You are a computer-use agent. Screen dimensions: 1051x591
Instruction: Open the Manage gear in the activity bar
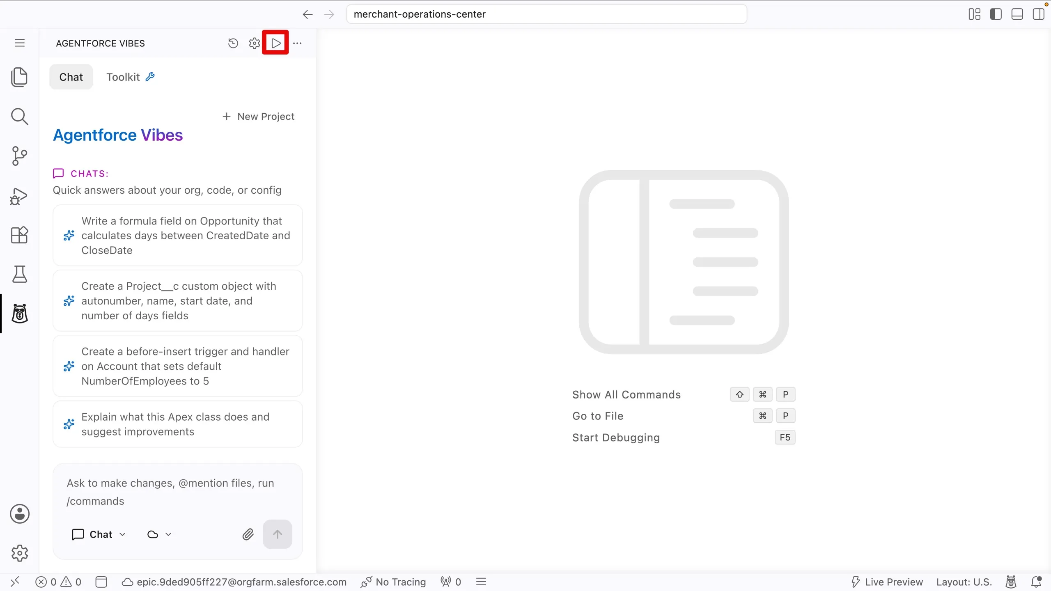(x=20, y=553)
